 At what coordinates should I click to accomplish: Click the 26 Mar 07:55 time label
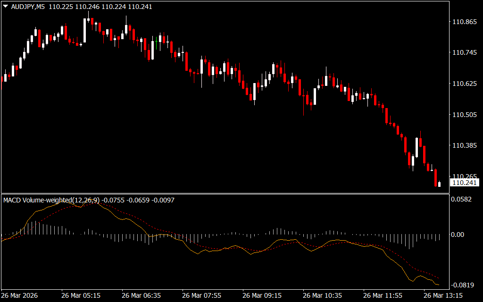coord(201,295)
